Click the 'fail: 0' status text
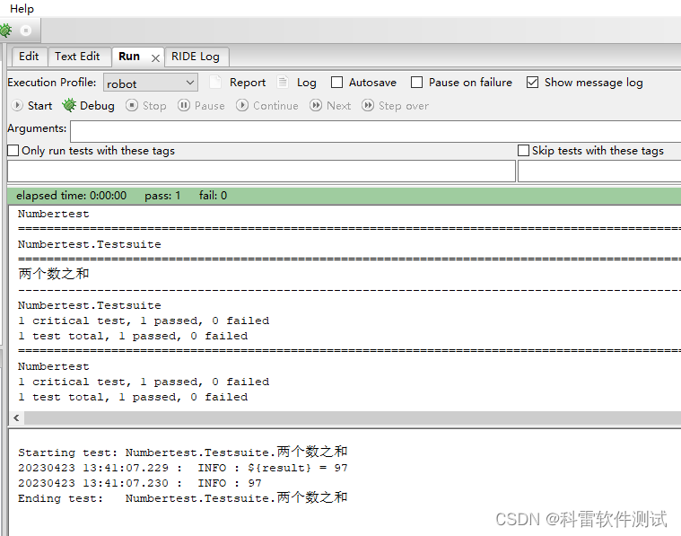Viewport: 681px width, 536px height. pos(213,196)
